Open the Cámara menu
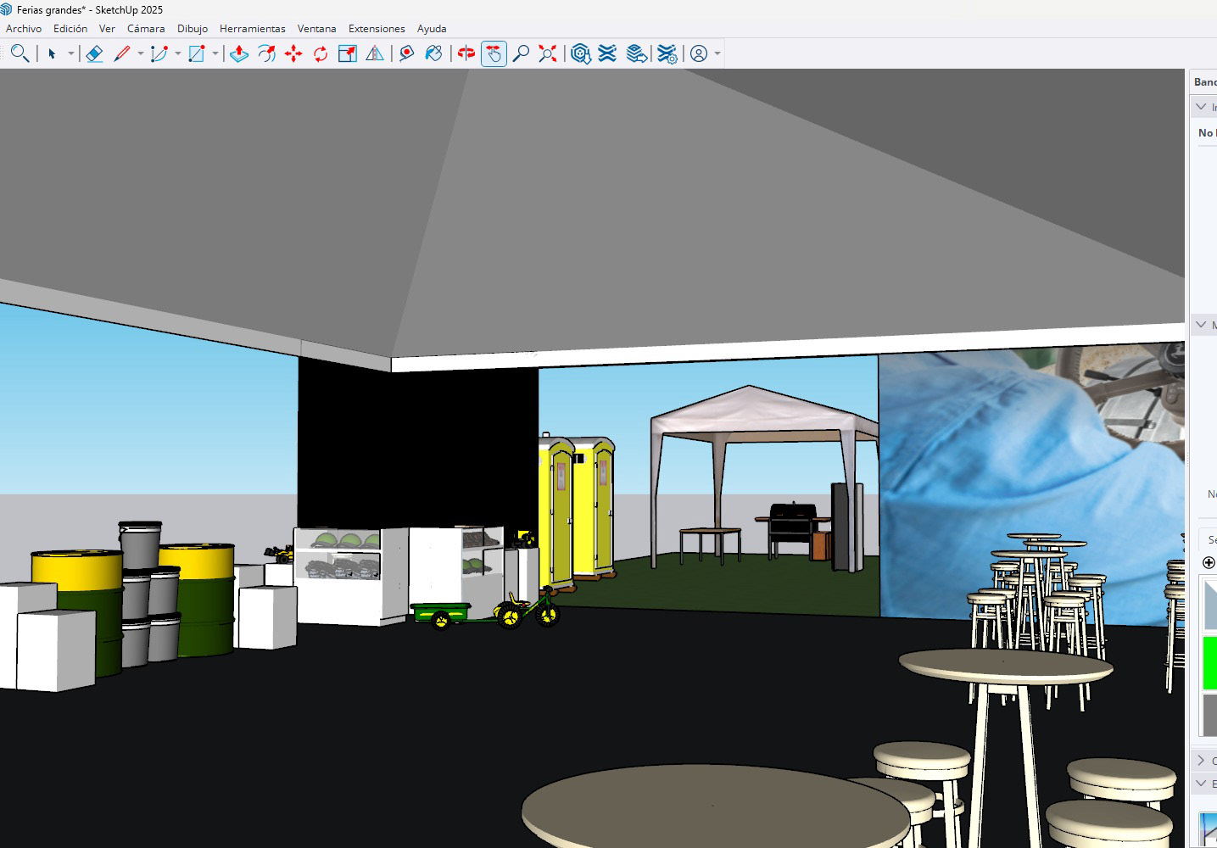Screen dimensions: 1217x848 146,28
